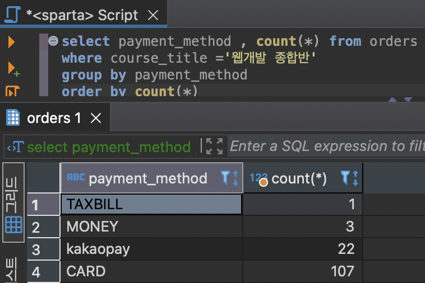Select the count cell with value 1
This screenshot has height=283, width=425.
pos(303,204)
